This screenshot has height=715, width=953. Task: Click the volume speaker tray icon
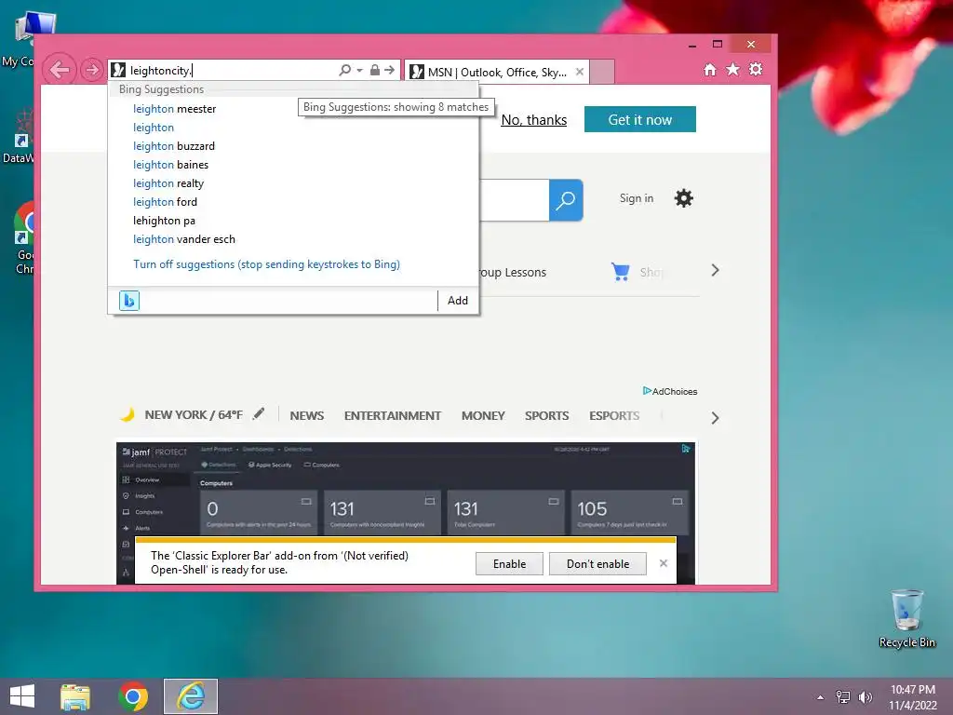865,697
